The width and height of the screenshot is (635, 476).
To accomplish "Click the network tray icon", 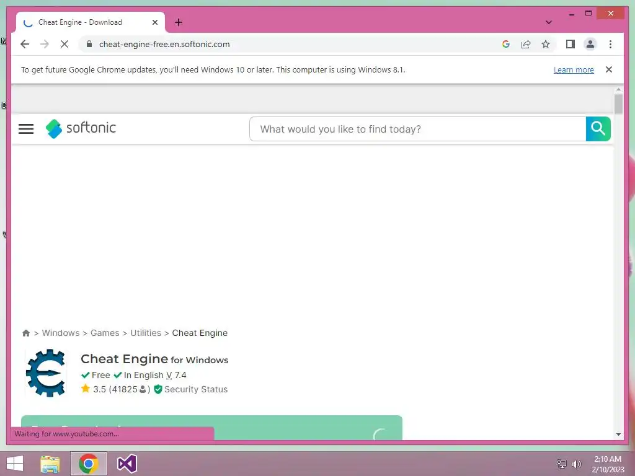I will [562, 464].
